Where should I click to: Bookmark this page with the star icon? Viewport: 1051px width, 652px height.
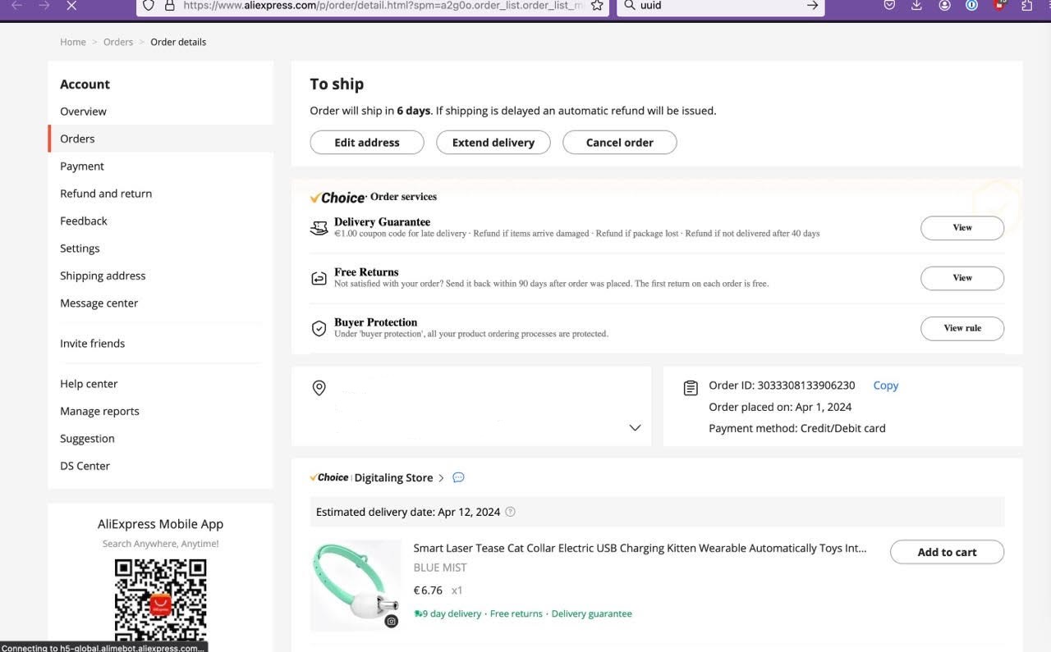597,6
